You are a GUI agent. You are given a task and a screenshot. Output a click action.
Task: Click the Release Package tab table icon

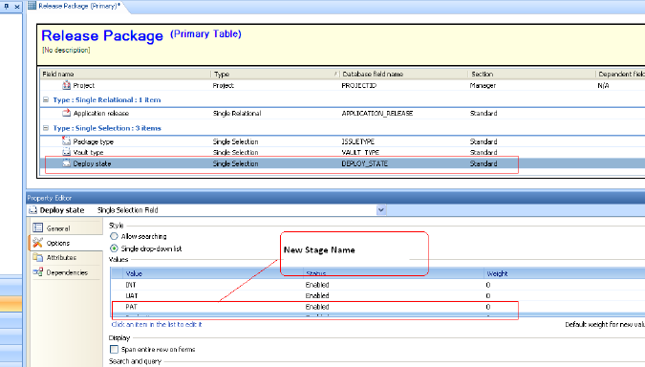click(32, 6)
